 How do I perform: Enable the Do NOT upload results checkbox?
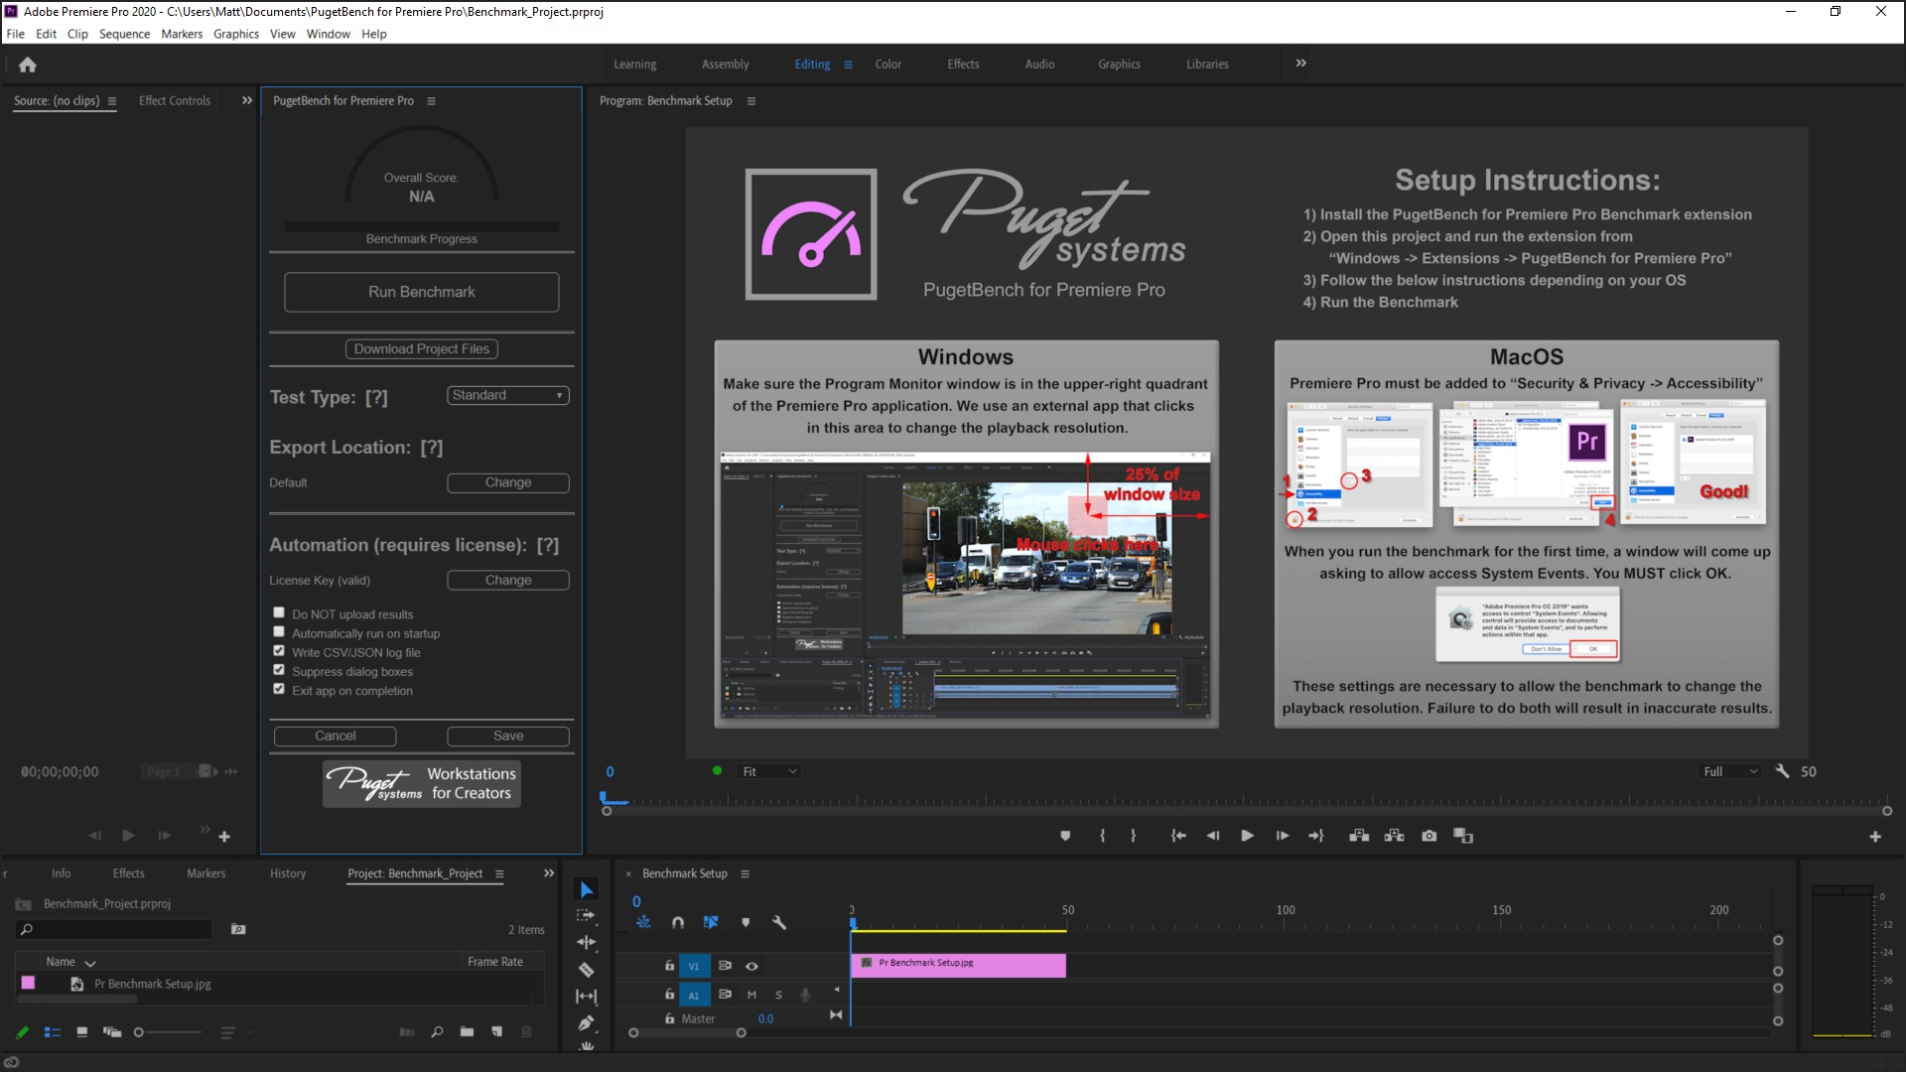pyautogui.click(x=279, y=613)
